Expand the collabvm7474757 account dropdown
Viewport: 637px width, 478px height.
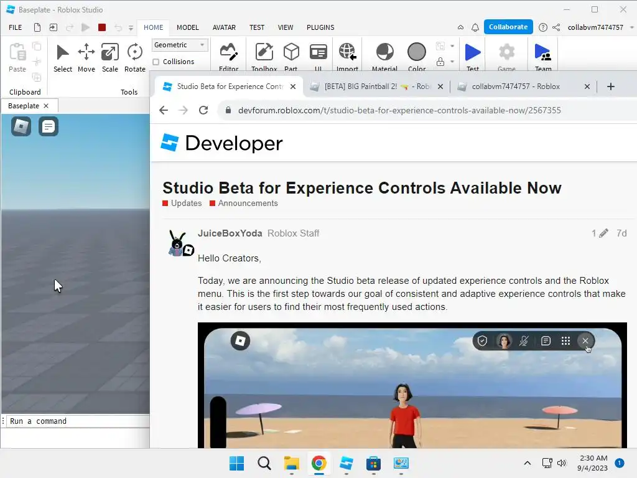(x=632, y=27)
